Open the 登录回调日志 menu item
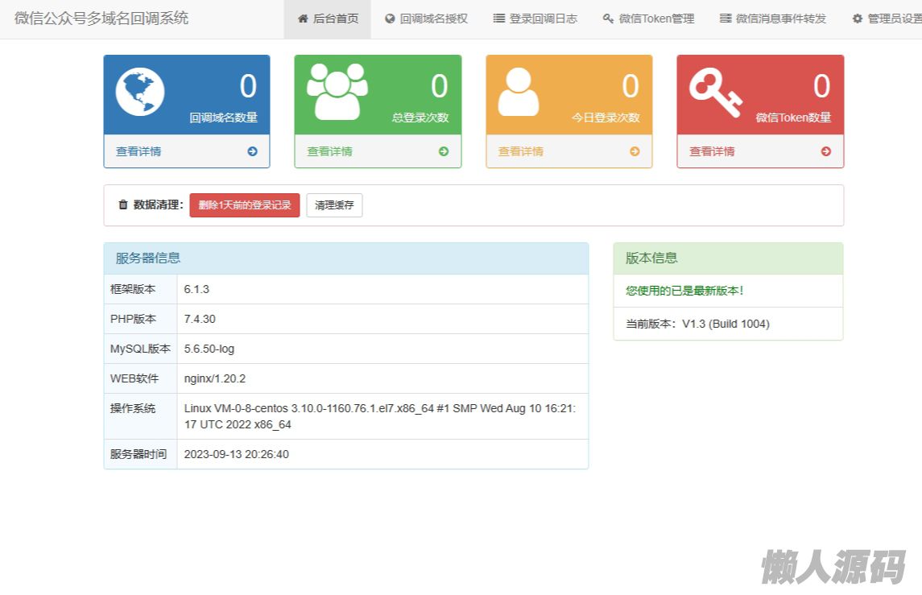 click(535, 19)
